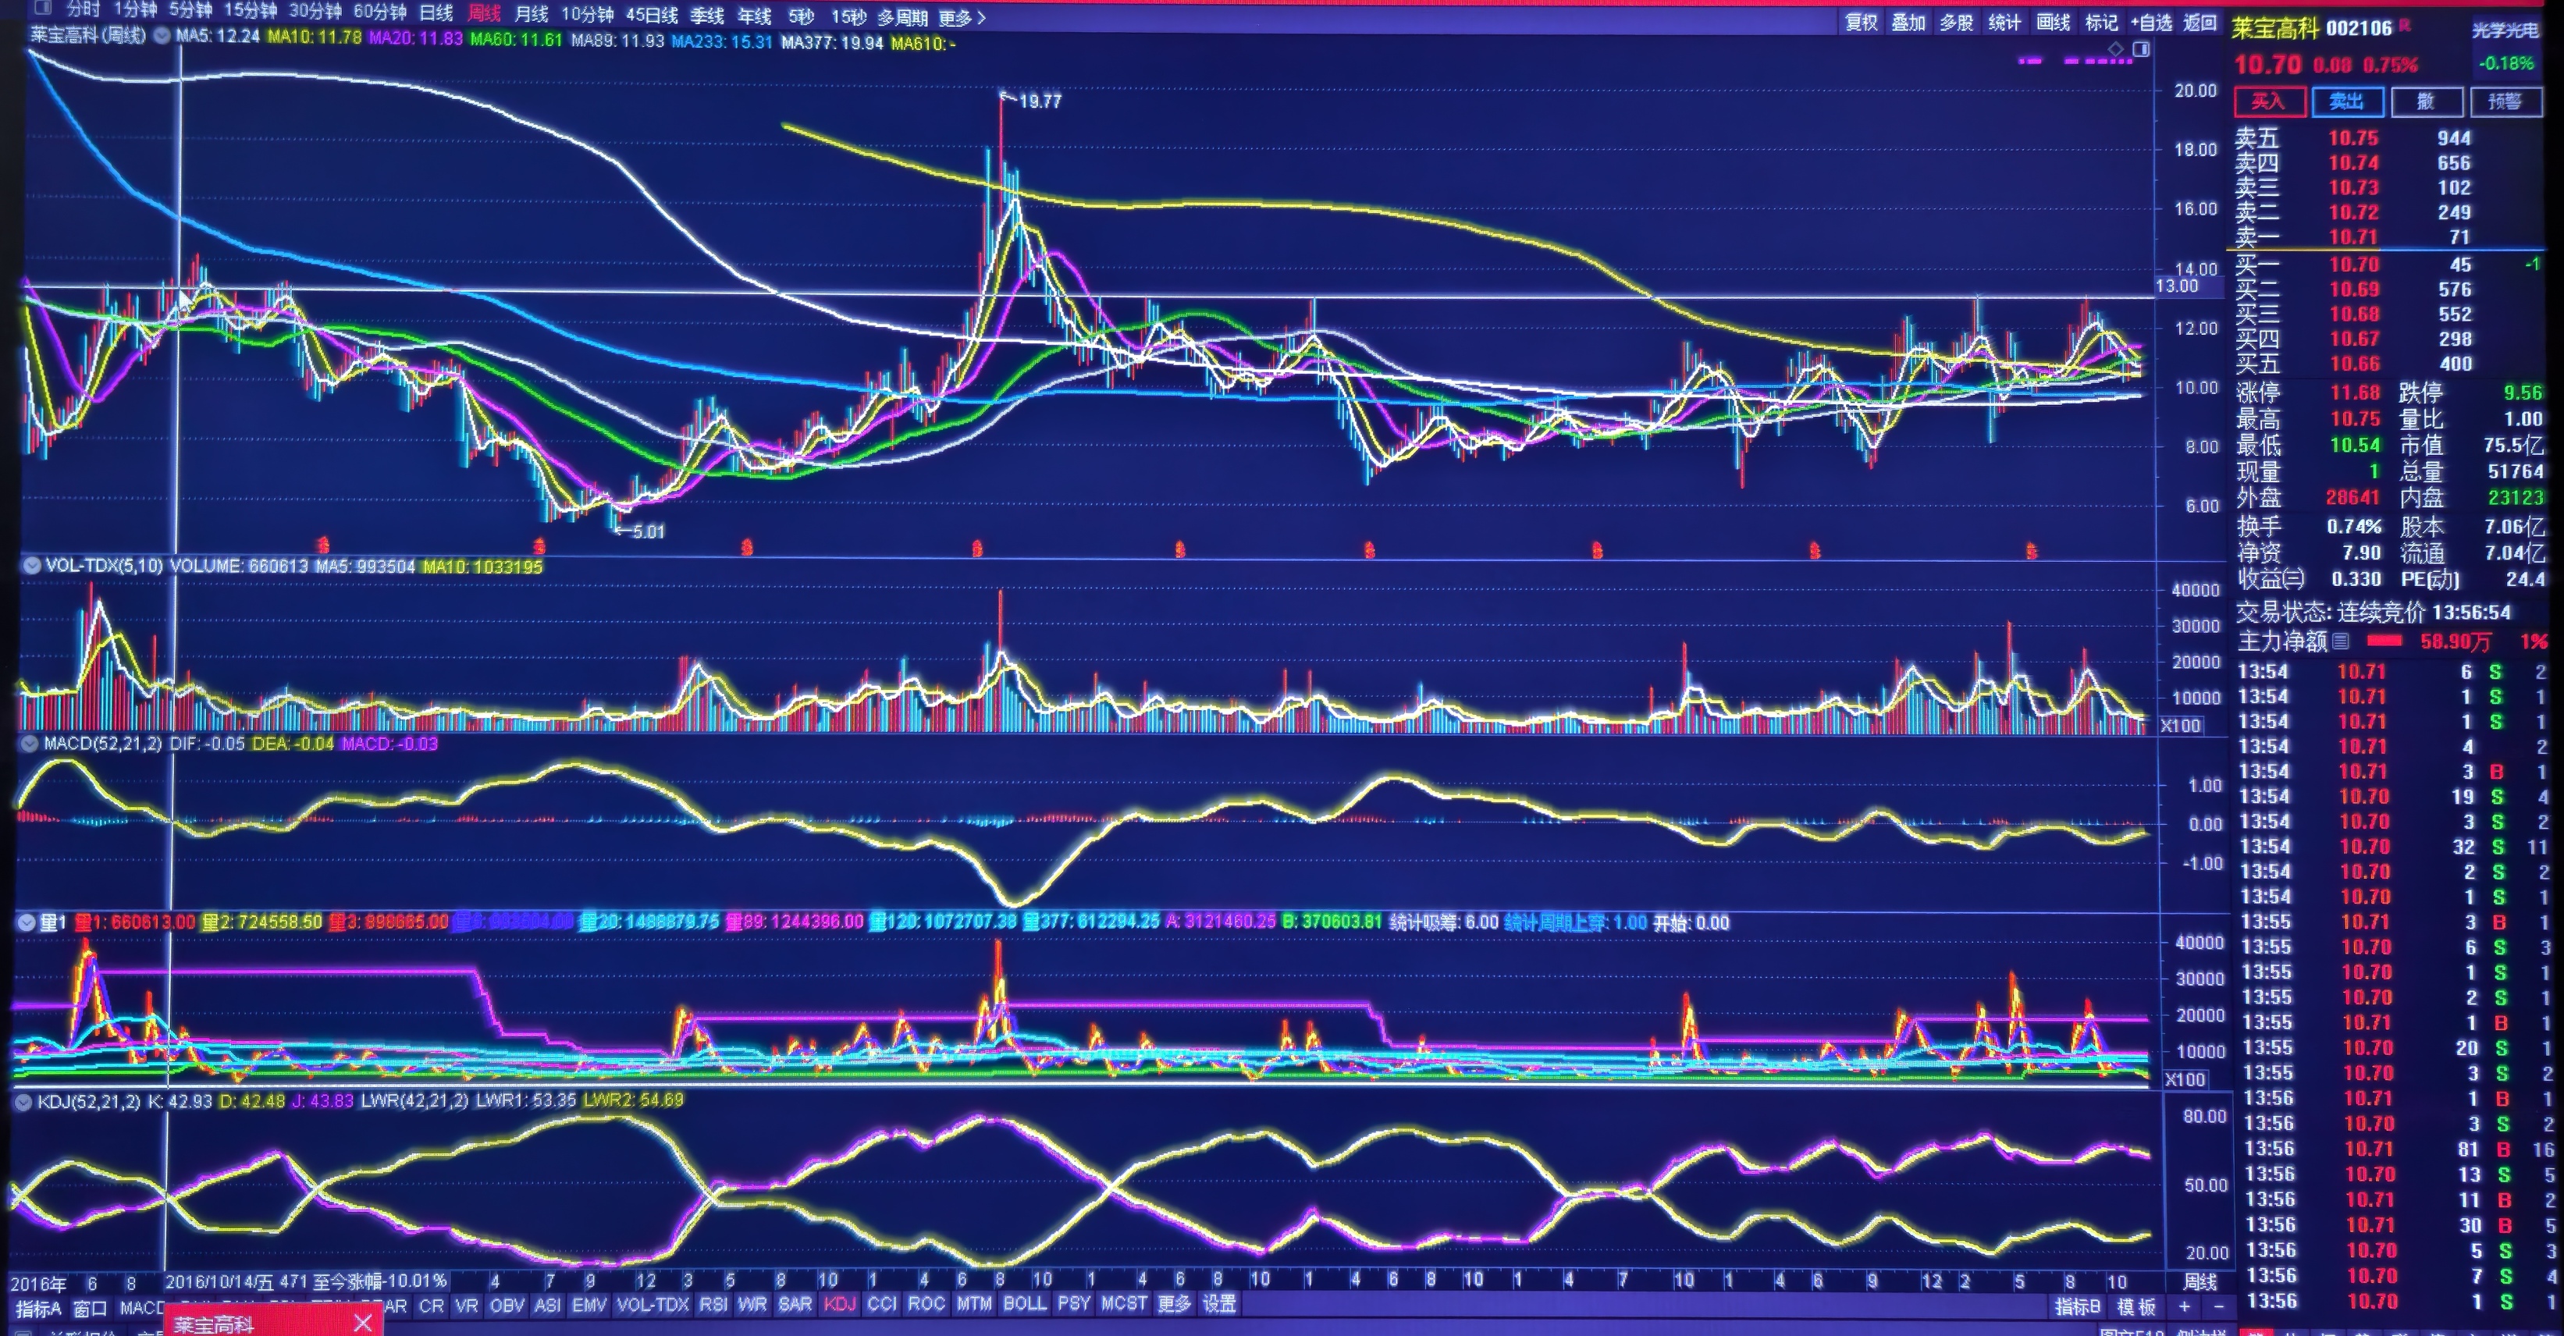
Task: Select the BOLL indicator tab
Action: click(1024, 1303)
